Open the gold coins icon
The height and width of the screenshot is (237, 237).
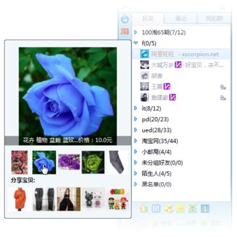tap(168, 209)
